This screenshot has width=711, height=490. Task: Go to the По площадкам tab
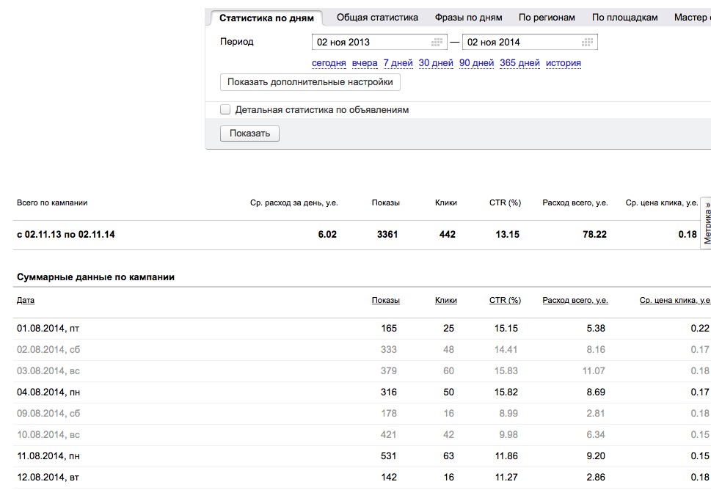624,18
